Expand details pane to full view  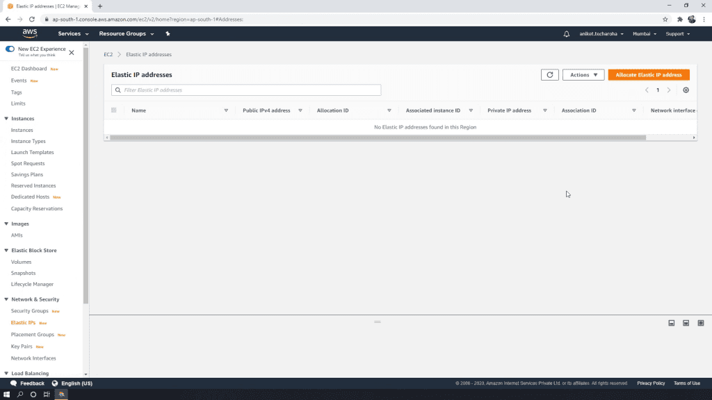pyautogui.click(x=701, y=323)
